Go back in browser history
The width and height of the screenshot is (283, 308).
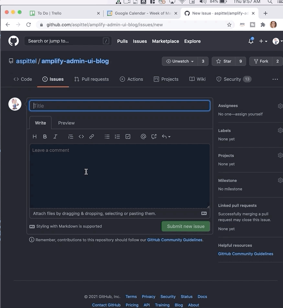[x=8, y=25]
